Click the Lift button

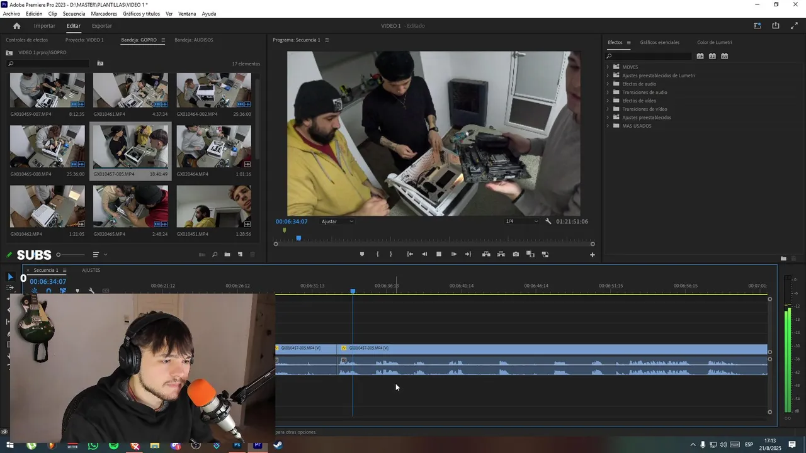[486, 254]
